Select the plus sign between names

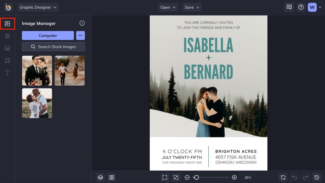[209, 57]
